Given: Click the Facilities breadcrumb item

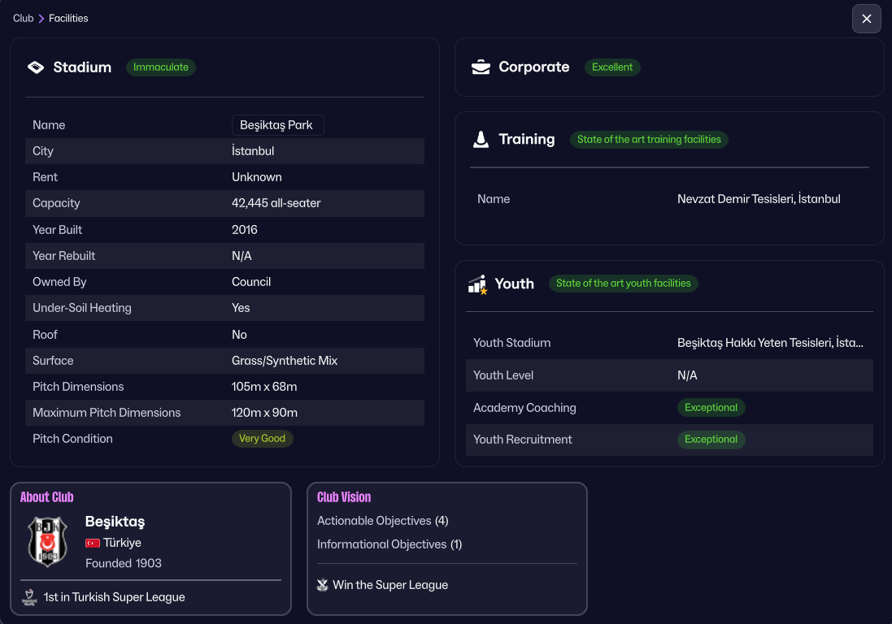Looking at the screenshot, I should point(68,18).
